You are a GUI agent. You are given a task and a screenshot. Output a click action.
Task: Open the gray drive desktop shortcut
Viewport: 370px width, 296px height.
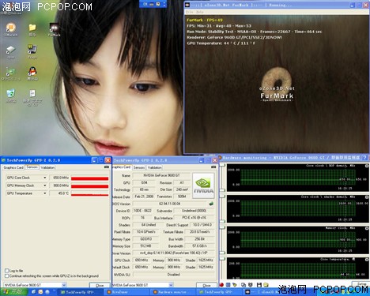click(x=11, y=52)
